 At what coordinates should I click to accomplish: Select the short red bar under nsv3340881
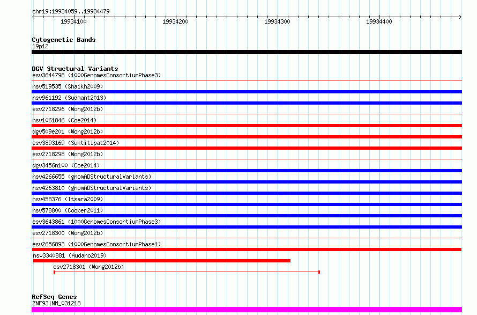(162, 261)
